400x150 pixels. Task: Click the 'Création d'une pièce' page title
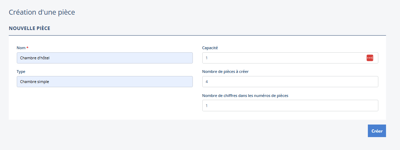coord(42,12)
